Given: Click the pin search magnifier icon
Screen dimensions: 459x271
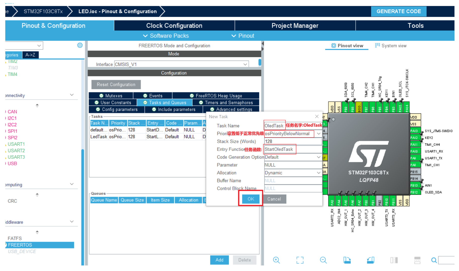Looking at the screenshot, I should click(x=434, y=260).
